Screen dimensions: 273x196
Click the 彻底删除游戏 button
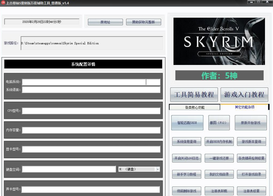(x=187, y=191)
